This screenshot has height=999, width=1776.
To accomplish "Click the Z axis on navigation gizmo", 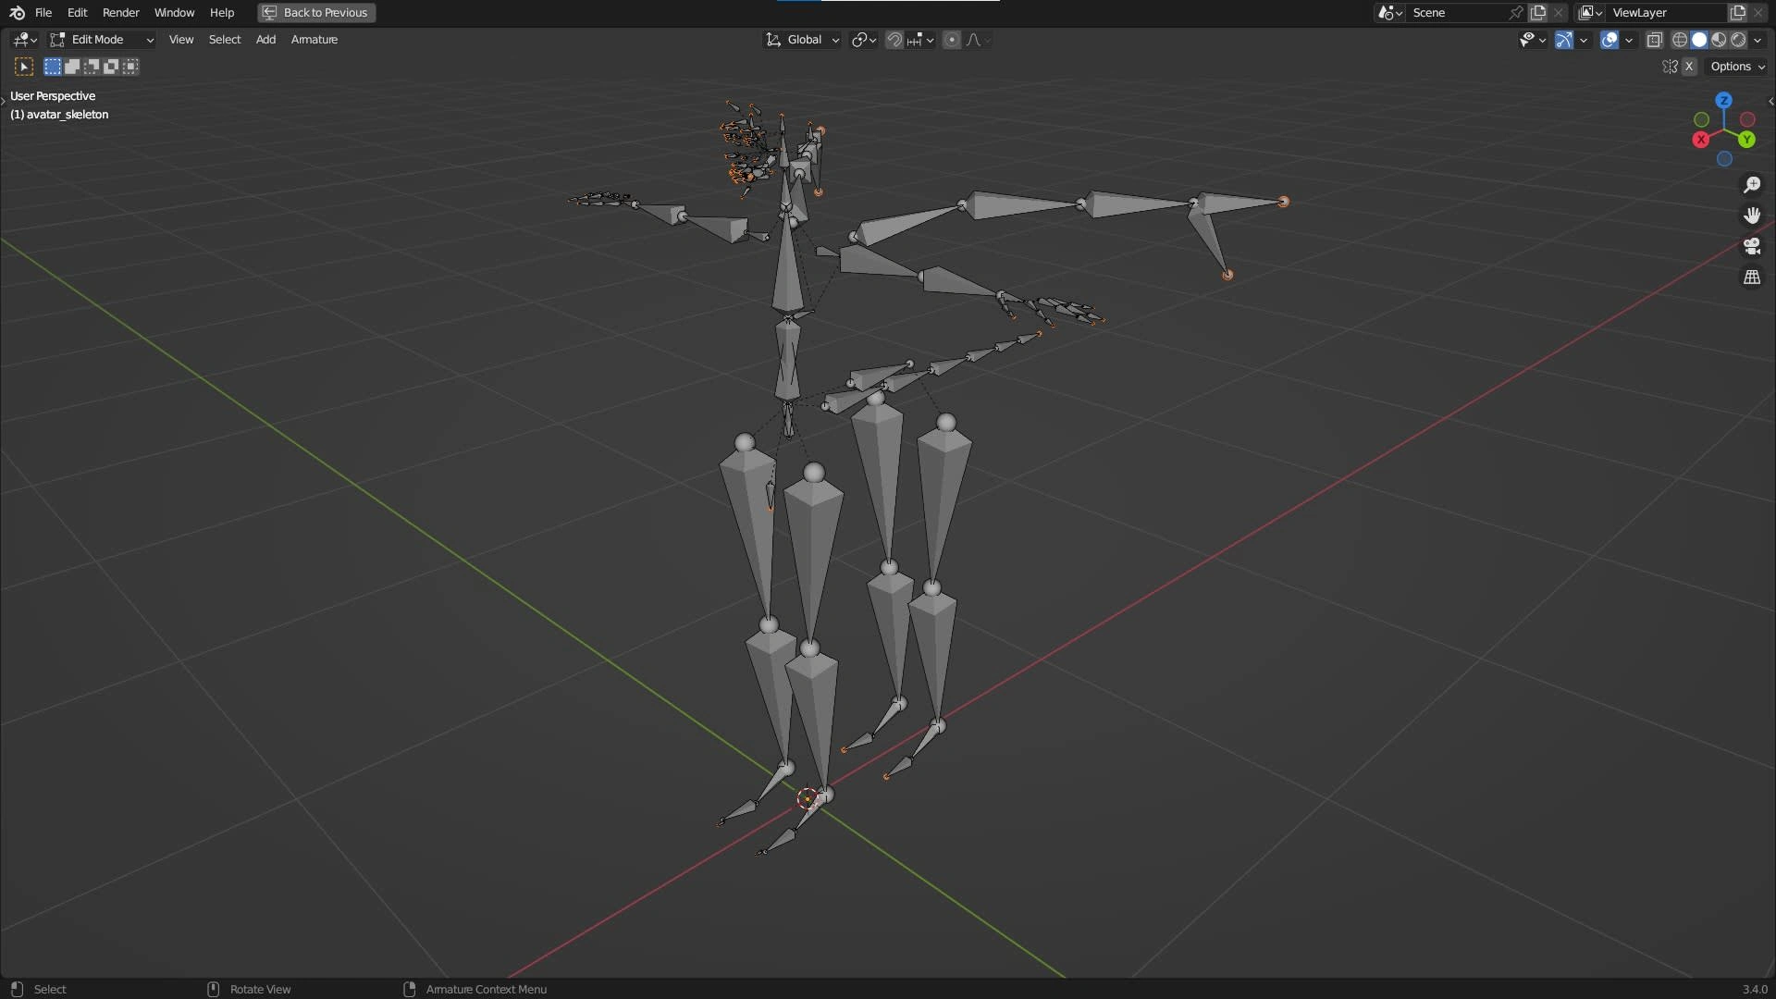I will (1723, 100).
